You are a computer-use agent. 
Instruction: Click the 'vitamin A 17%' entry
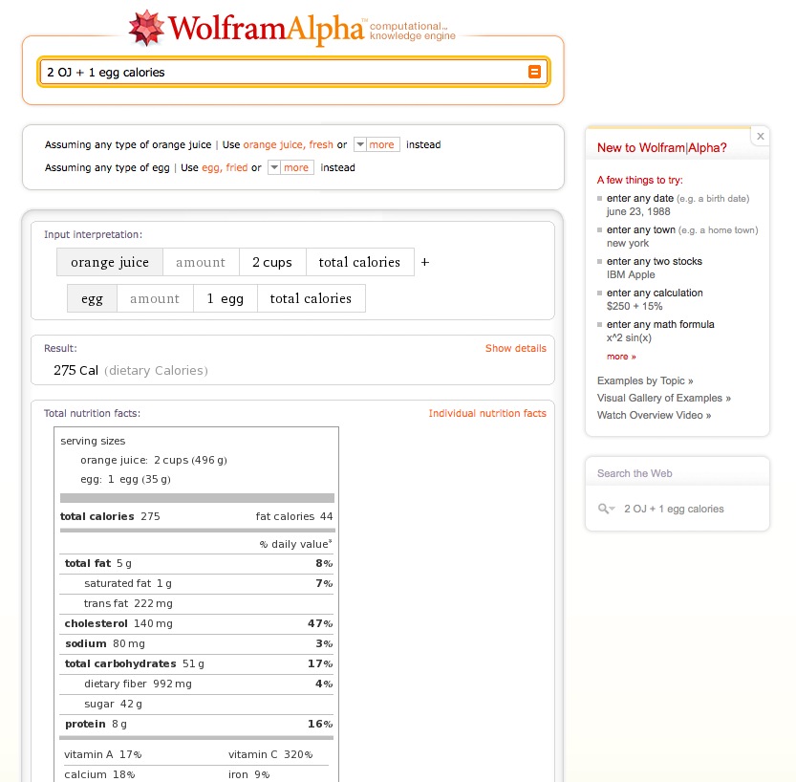click(x=103, y=754)
